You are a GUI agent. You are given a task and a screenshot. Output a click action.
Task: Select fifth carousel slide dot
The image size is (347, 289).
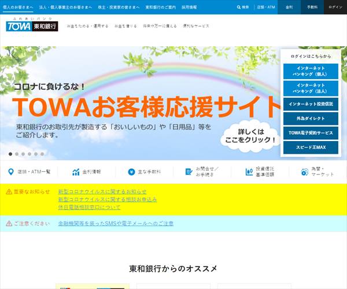tap(36, 154)
